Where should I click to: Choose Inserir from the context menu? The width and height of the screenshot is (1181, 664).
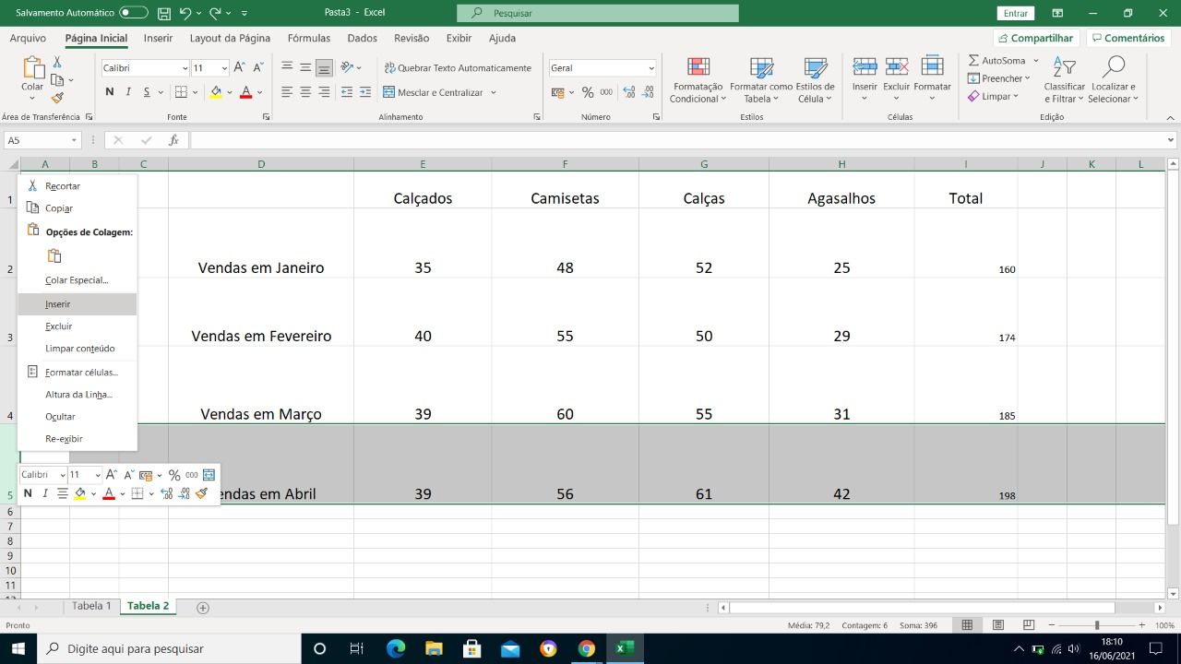pyautogui.click(x=57, y=303)
